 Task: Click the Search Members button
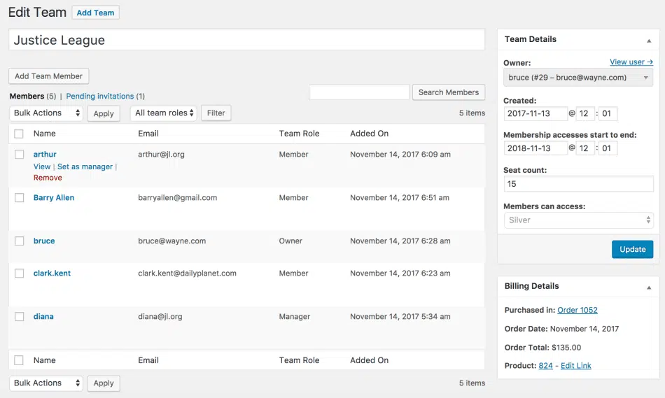pos(449,92)
